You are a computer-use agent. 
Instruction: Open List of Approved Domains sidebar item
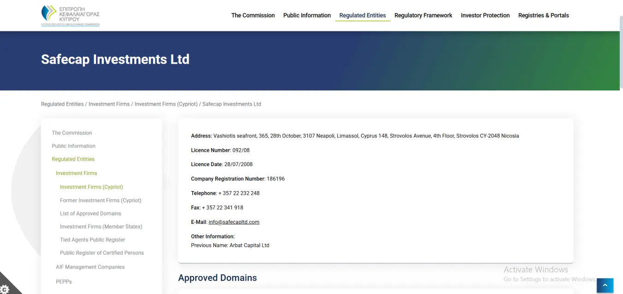[90, 214]
